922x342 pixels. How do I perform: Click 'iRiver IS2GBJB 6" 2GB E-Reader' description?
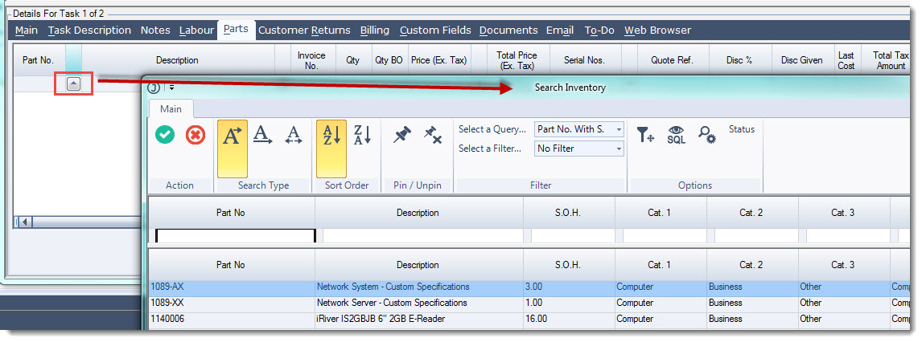(381, 319)
